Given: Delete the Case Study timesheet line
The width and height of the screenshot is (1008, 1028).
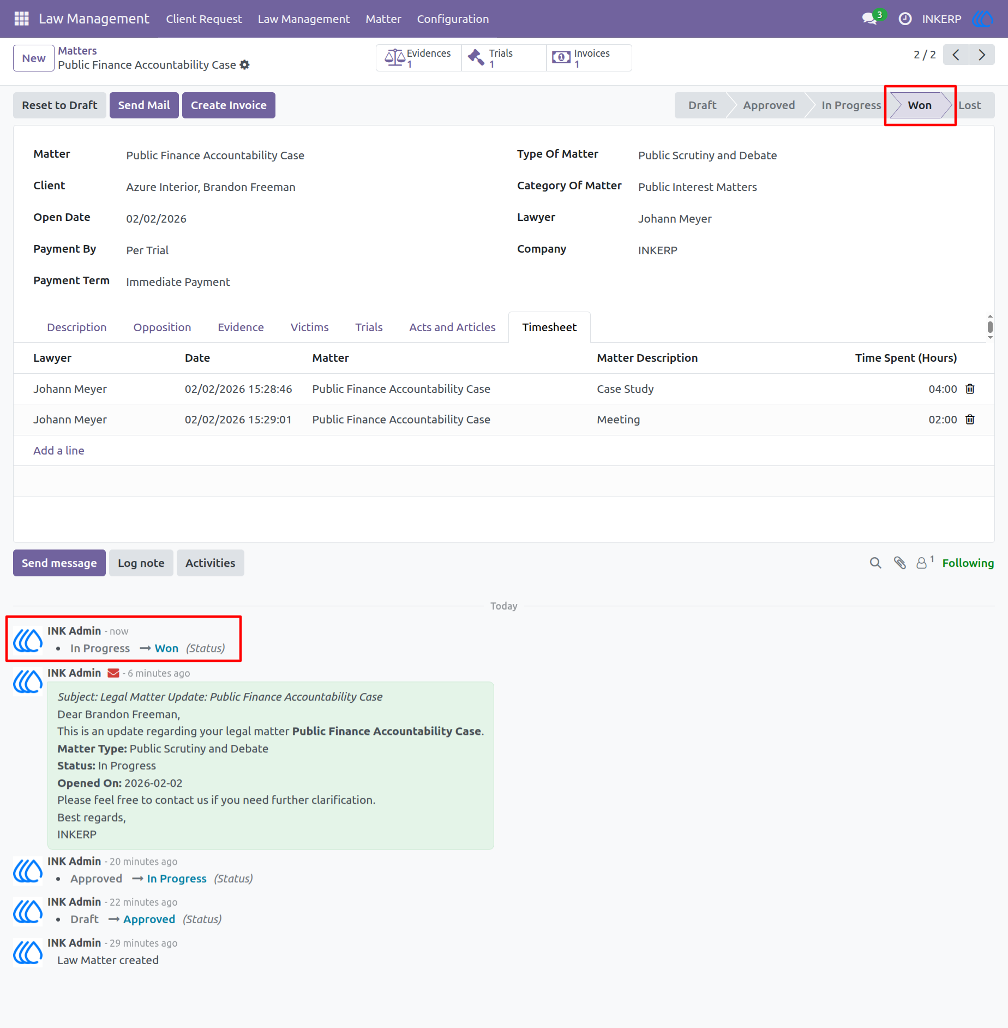Looking at the screenshot, I should tap(970, 389).
